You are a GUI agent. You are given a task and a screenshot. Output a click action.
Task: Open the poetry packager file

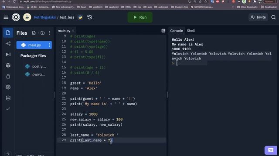(x=36, y=66)
